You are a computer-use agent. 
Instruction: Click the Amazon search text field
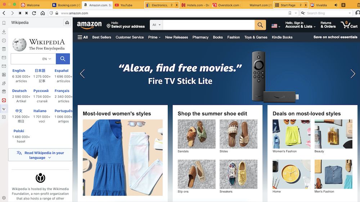[209, 25]
